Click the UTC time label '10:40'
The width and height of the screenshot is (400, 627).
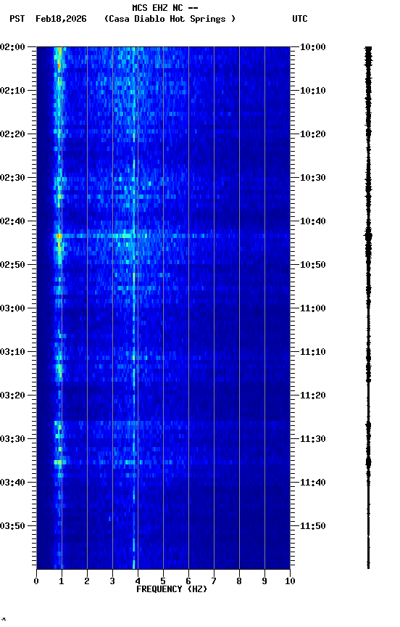tap(313, 221)
